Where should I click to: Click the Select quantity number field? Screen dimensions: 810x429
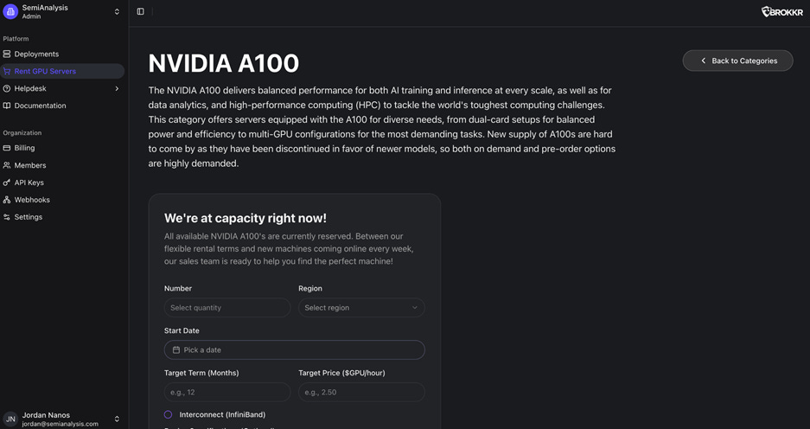227,308
